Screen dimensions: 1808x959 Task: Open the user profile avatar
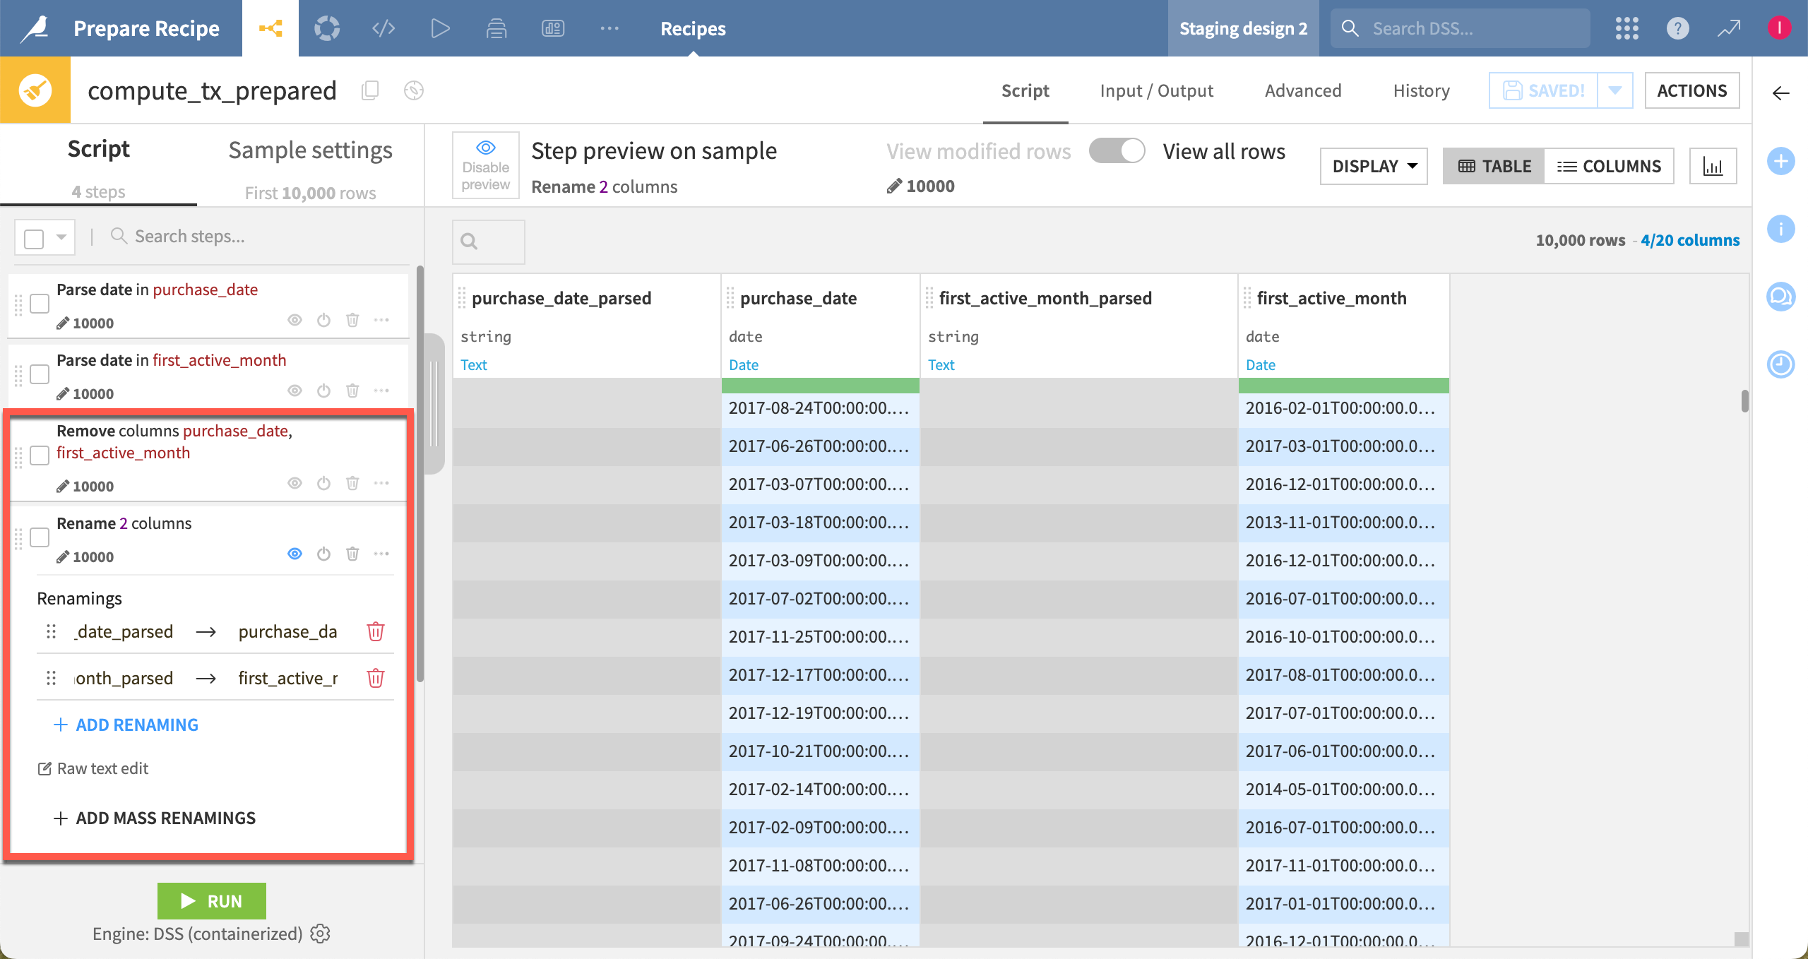[x=1780, y=28]
